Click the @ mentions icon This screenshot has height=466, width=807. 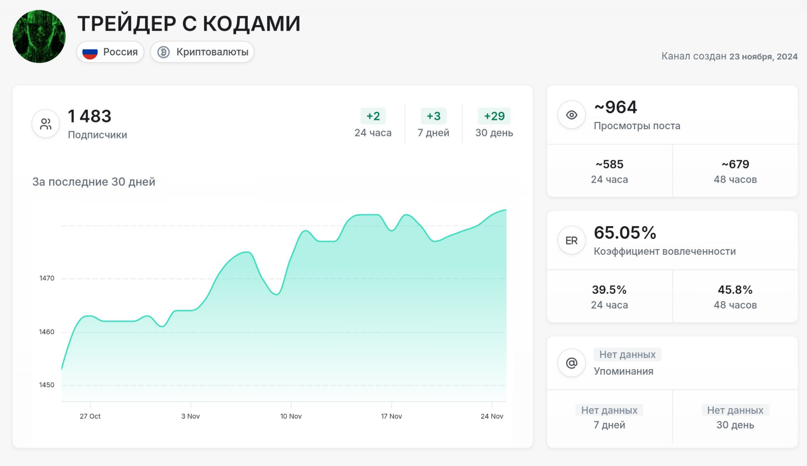click(572, 363)
